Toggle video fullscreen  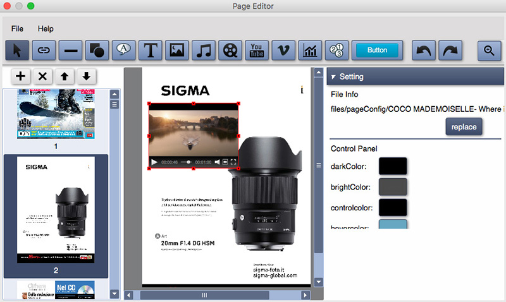233,162
